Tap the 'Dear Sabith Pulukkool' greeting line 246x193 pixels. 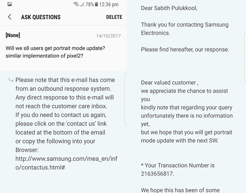pyautogui.click(x=169, y=8)
